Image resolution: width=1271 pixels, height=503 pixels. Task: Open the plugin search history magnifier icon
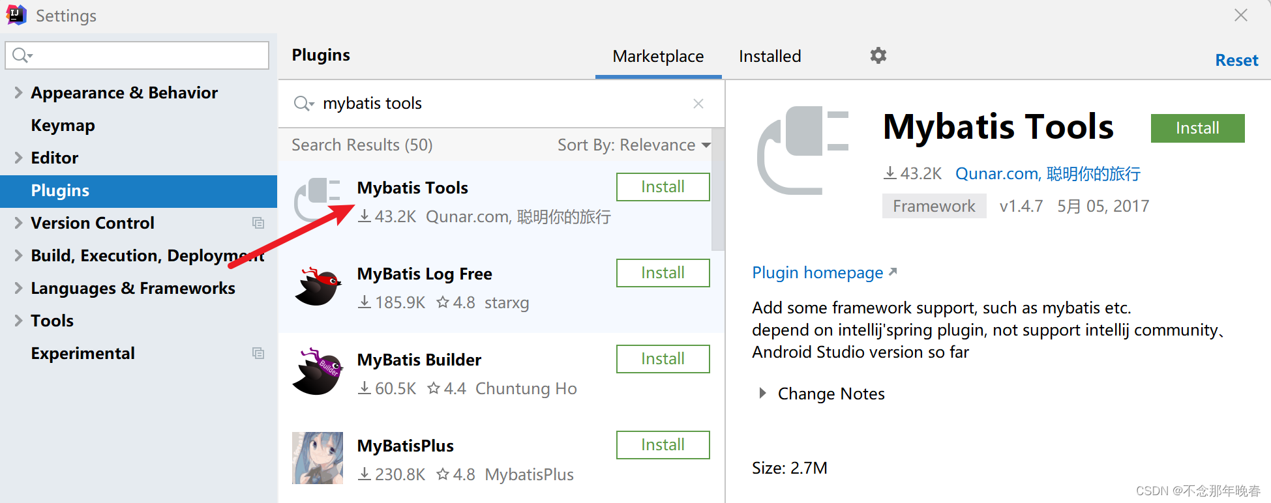(x=304, y=104)
